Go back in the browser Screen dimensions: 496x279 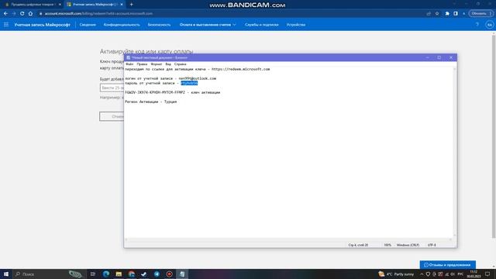[x=5, y=14]
